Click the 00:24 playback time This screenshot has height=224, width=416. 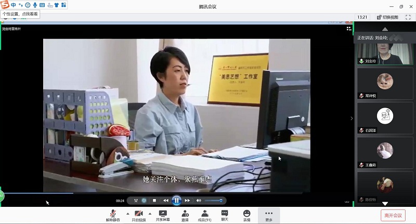coord(120,201)
